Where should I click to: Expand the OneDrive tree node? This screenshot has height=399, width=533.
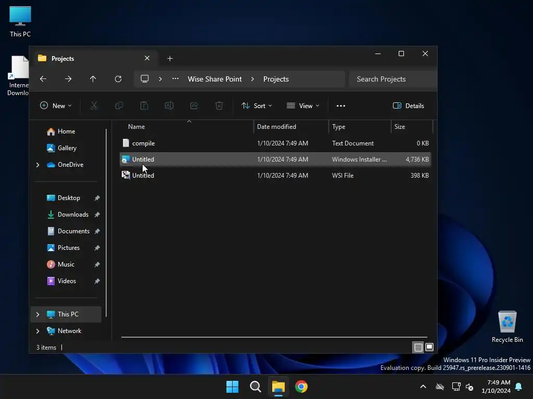[37, 165]
